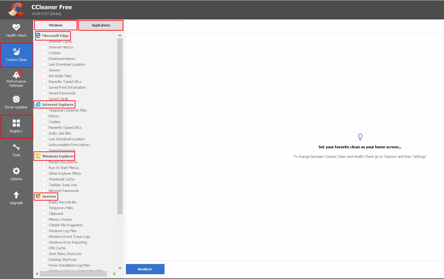Viewport: 444px width, 279px height.
Task: Check Internet History under Microsoft Edge
Action: [44, 47]
